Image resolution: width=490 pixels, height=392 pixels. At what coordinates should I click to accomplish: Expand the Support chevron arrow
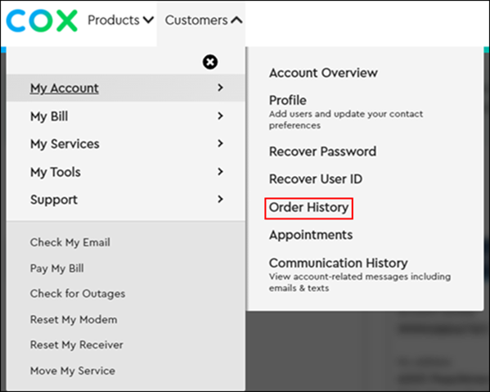[220, 199]
